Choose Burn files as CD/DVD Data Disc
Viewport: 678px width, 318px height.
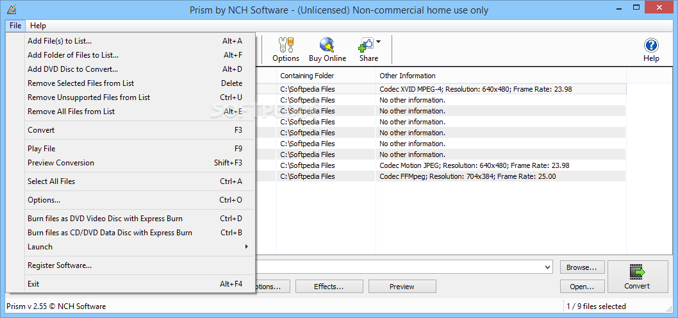pyautogui.click(x=131, y=232)
